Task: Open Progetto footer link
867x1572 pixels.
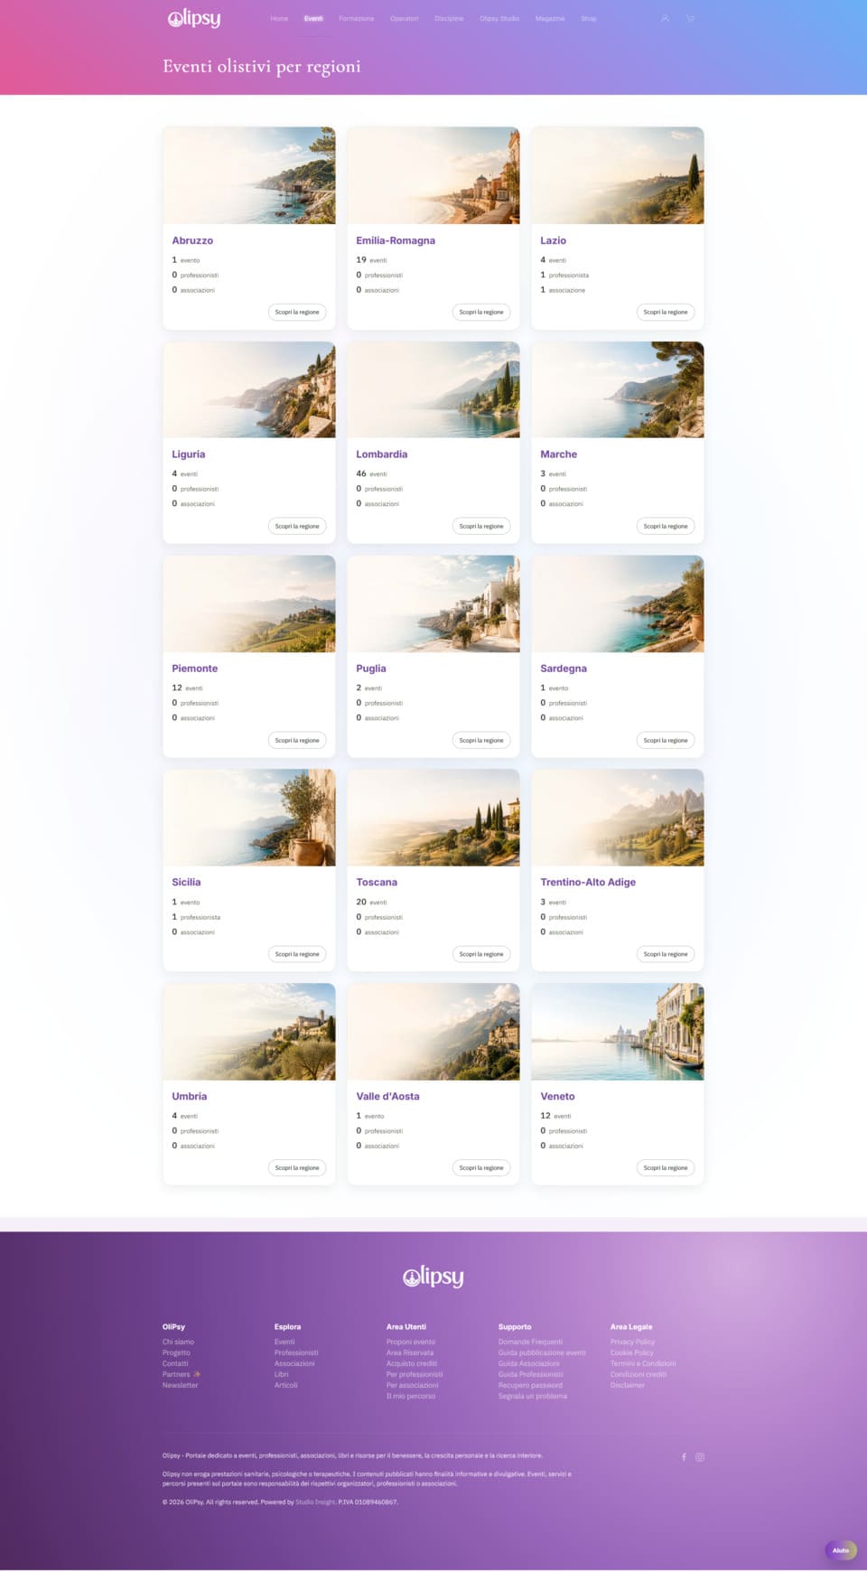Action: [176, 1352]
